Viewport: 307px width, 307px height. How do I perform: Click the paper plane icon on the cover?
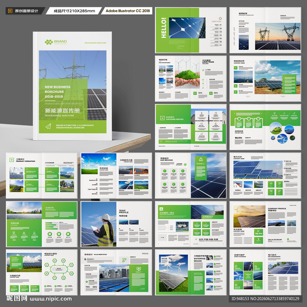(x=48, y=126)
